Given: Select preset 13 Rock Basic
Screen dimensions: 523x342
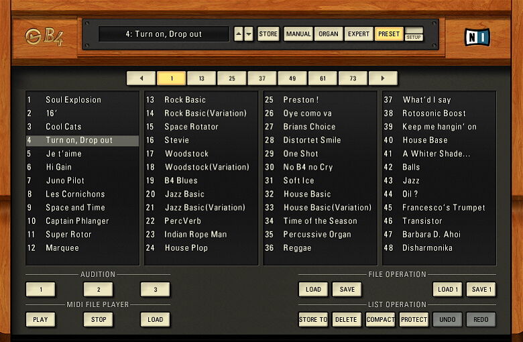Looking at the screenshot, I should click(201, 100).
